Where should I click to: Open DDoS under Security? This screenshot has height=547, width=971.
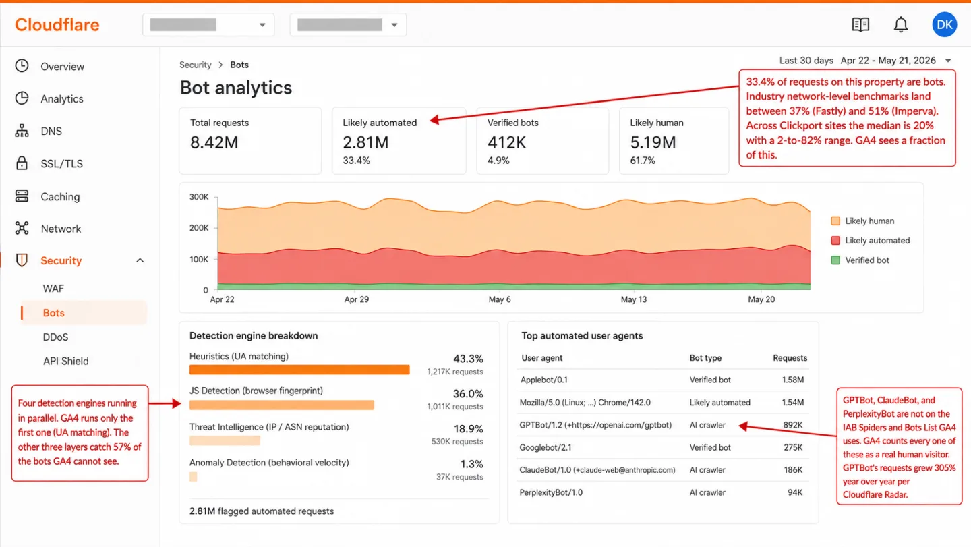point(55,337)
